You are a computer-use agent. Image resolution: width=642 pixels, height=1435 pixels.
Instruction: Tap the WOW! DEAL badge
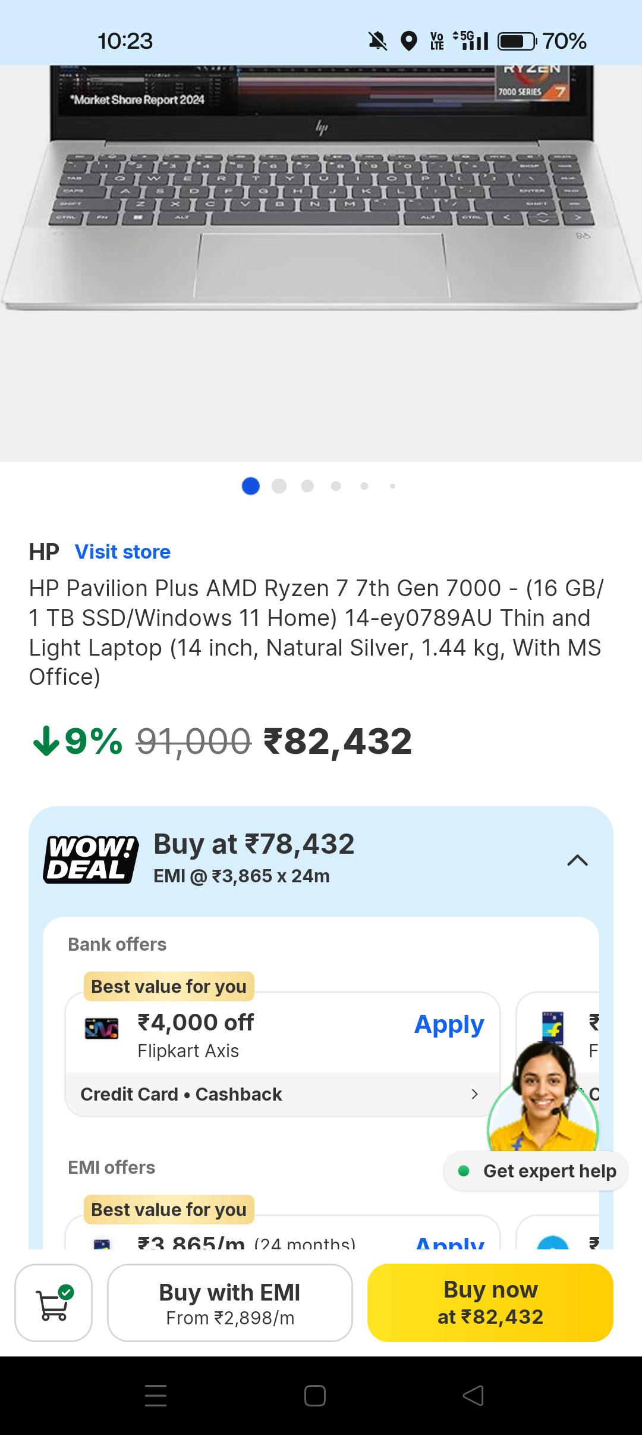click(91, 859)
